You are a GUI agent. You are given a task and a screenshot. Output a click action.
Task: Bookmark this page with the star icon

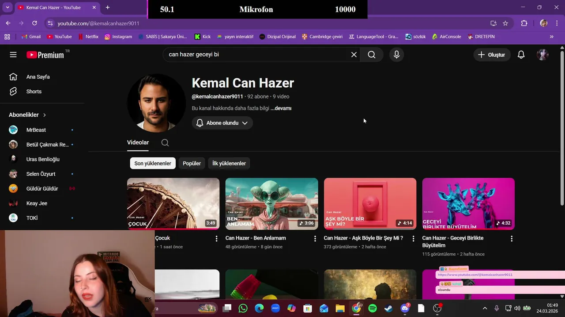pos(505,23)
